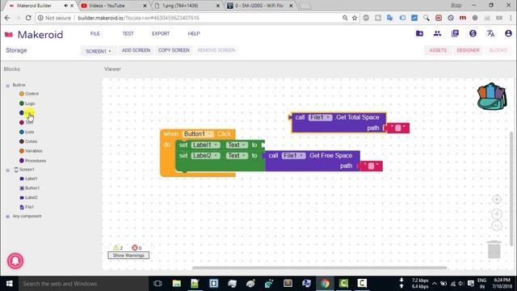
Task: Click the red error counter icon
Action: pos(135,247)
